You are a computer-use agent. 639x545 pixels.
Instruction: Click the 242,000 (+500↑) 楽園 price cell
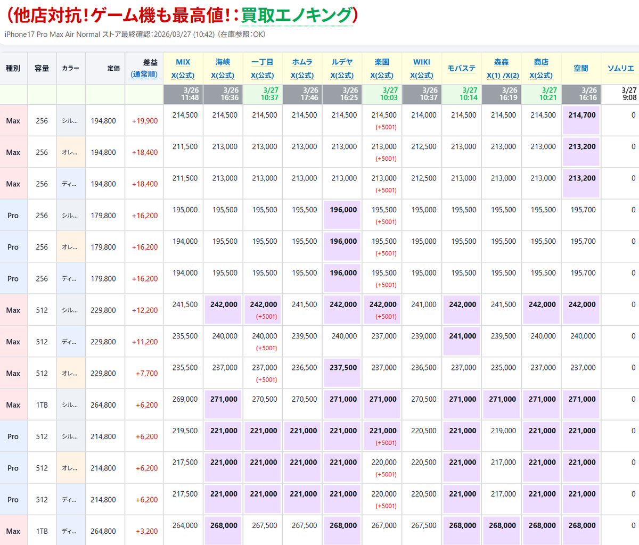382,309
